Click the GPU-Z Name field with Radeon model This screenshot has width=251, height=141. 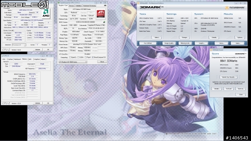[82, 9]
